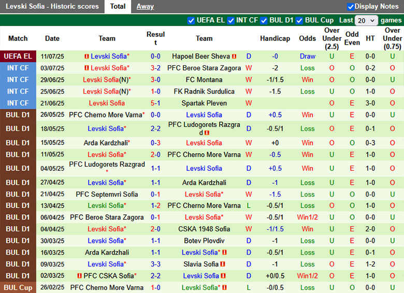This screenshot has height=293, width=404.
Task: Click the date 21/06/25
Action: [x=52, y=103]
